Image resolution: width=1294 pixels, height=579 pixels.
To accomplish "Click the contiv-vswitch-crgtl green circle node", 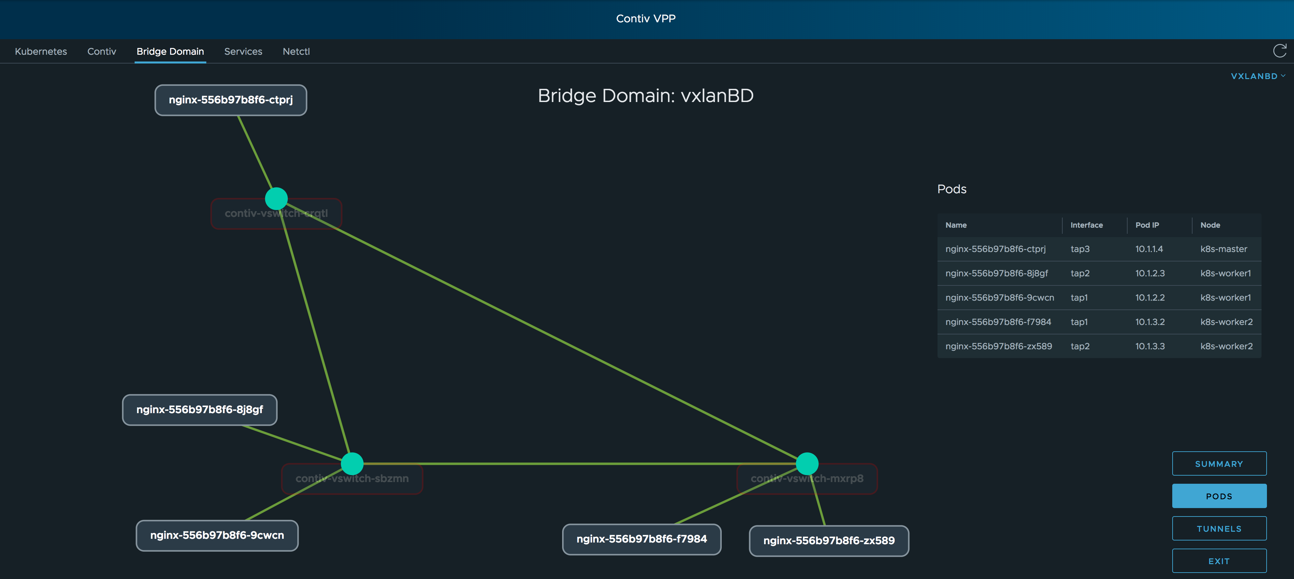I will 276,199.
